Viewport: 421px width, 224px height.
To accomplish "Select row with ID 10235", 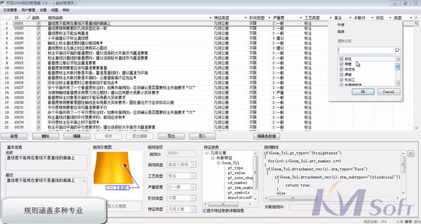I will [x=209, y=127].
